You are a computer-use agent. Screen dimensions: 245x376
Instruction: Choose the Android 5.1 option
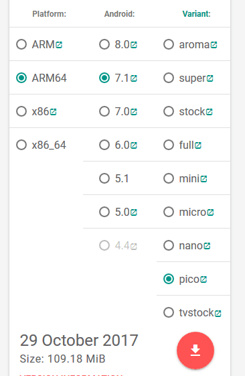[104, 179]
